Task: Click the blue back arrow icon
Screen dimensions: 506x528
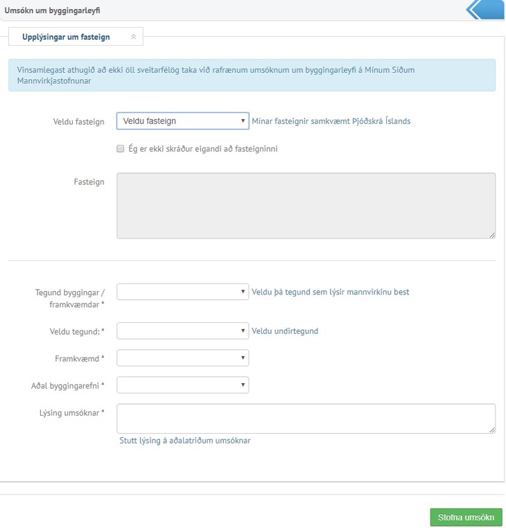Action: 487,10
